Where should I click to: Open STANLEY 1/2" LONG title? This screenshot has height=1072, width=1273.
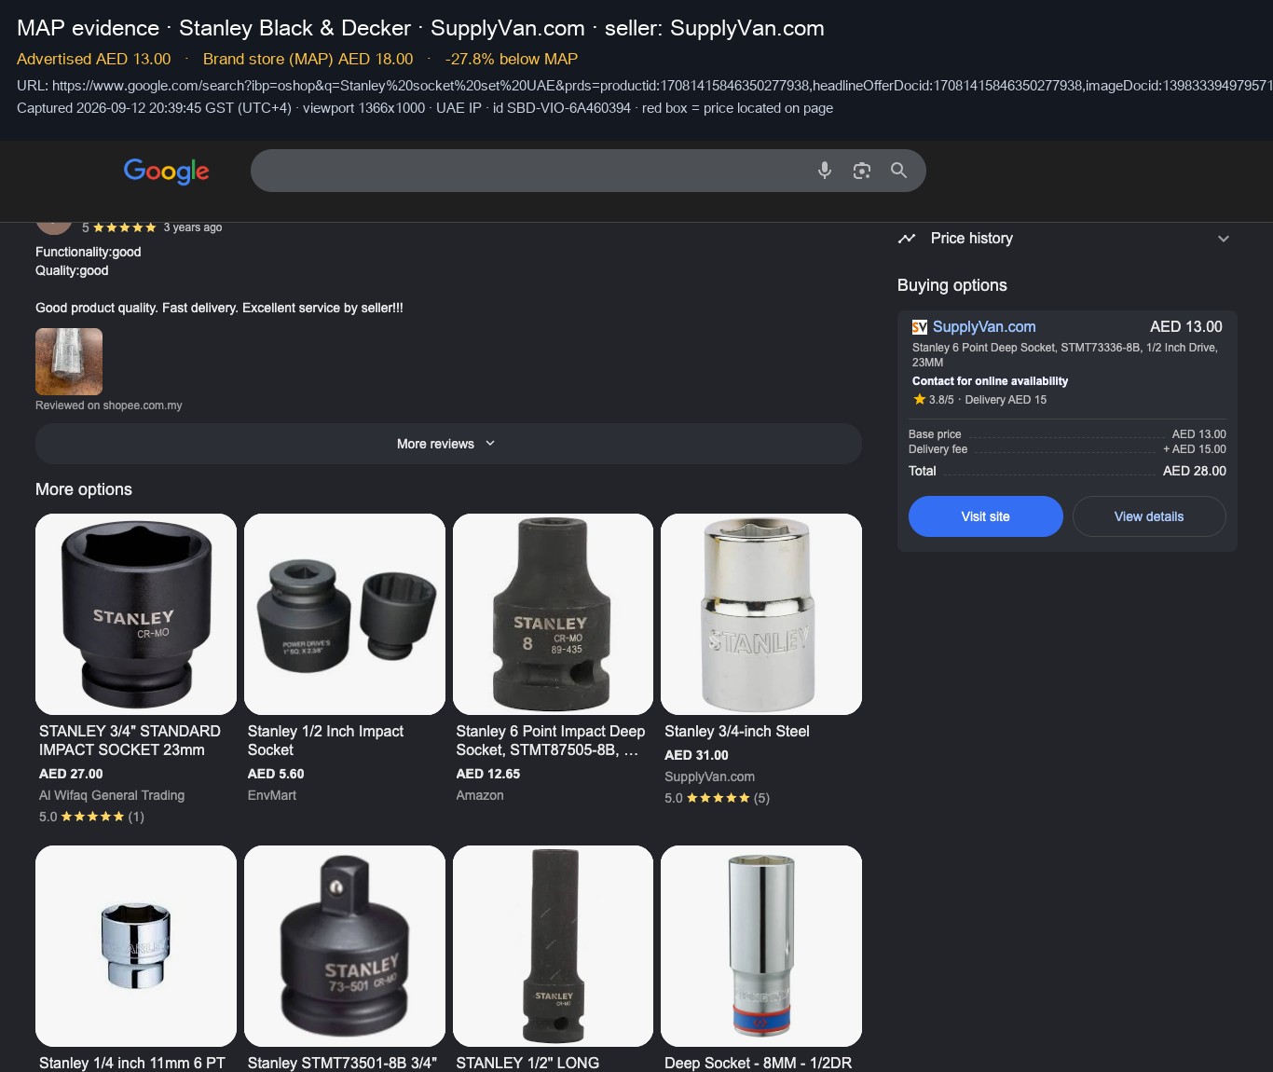pos(527,1063)
